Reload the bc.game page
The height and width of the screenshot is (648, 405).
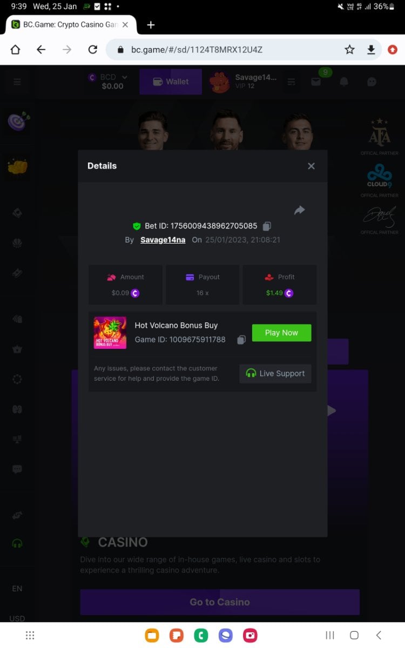tap(93, 50)
